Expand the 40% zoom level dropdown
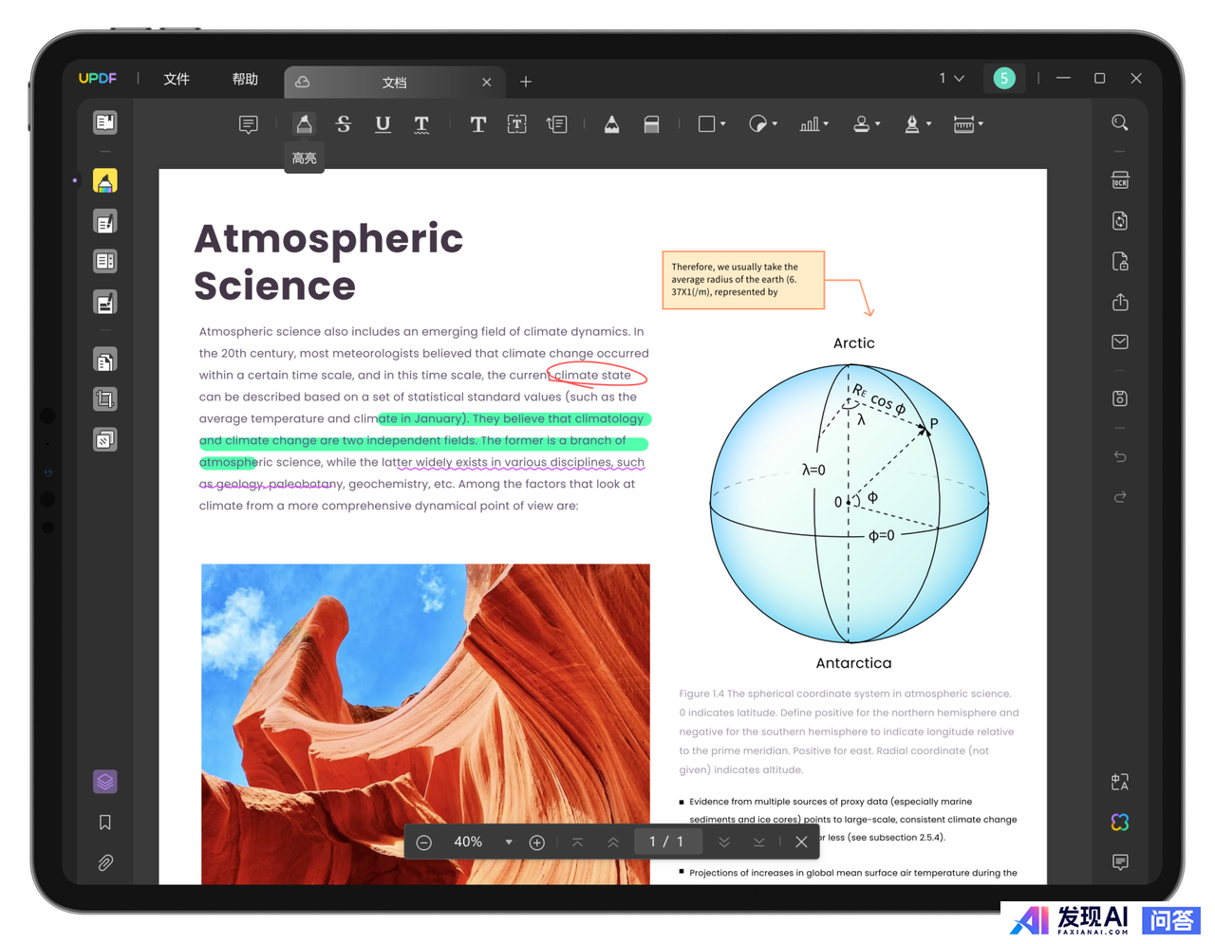The image size is (1215, 944). point(509,842)
